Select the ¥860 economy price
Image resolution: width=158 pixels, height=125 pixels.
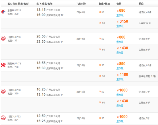coord(121,37)
